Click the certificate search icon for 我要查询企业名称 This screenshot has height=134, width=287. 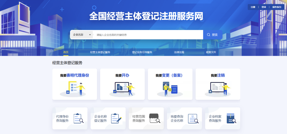(193, 118)
